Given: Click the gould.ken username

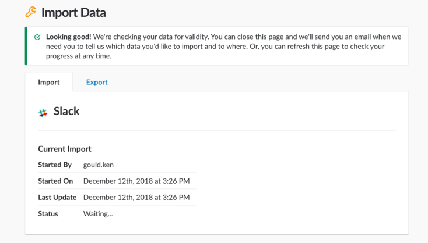Looking at the screenshot, I should coord(99,165).
